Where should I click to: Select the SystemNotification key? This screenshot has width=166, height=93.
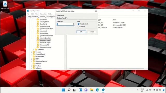coord(46,36)
